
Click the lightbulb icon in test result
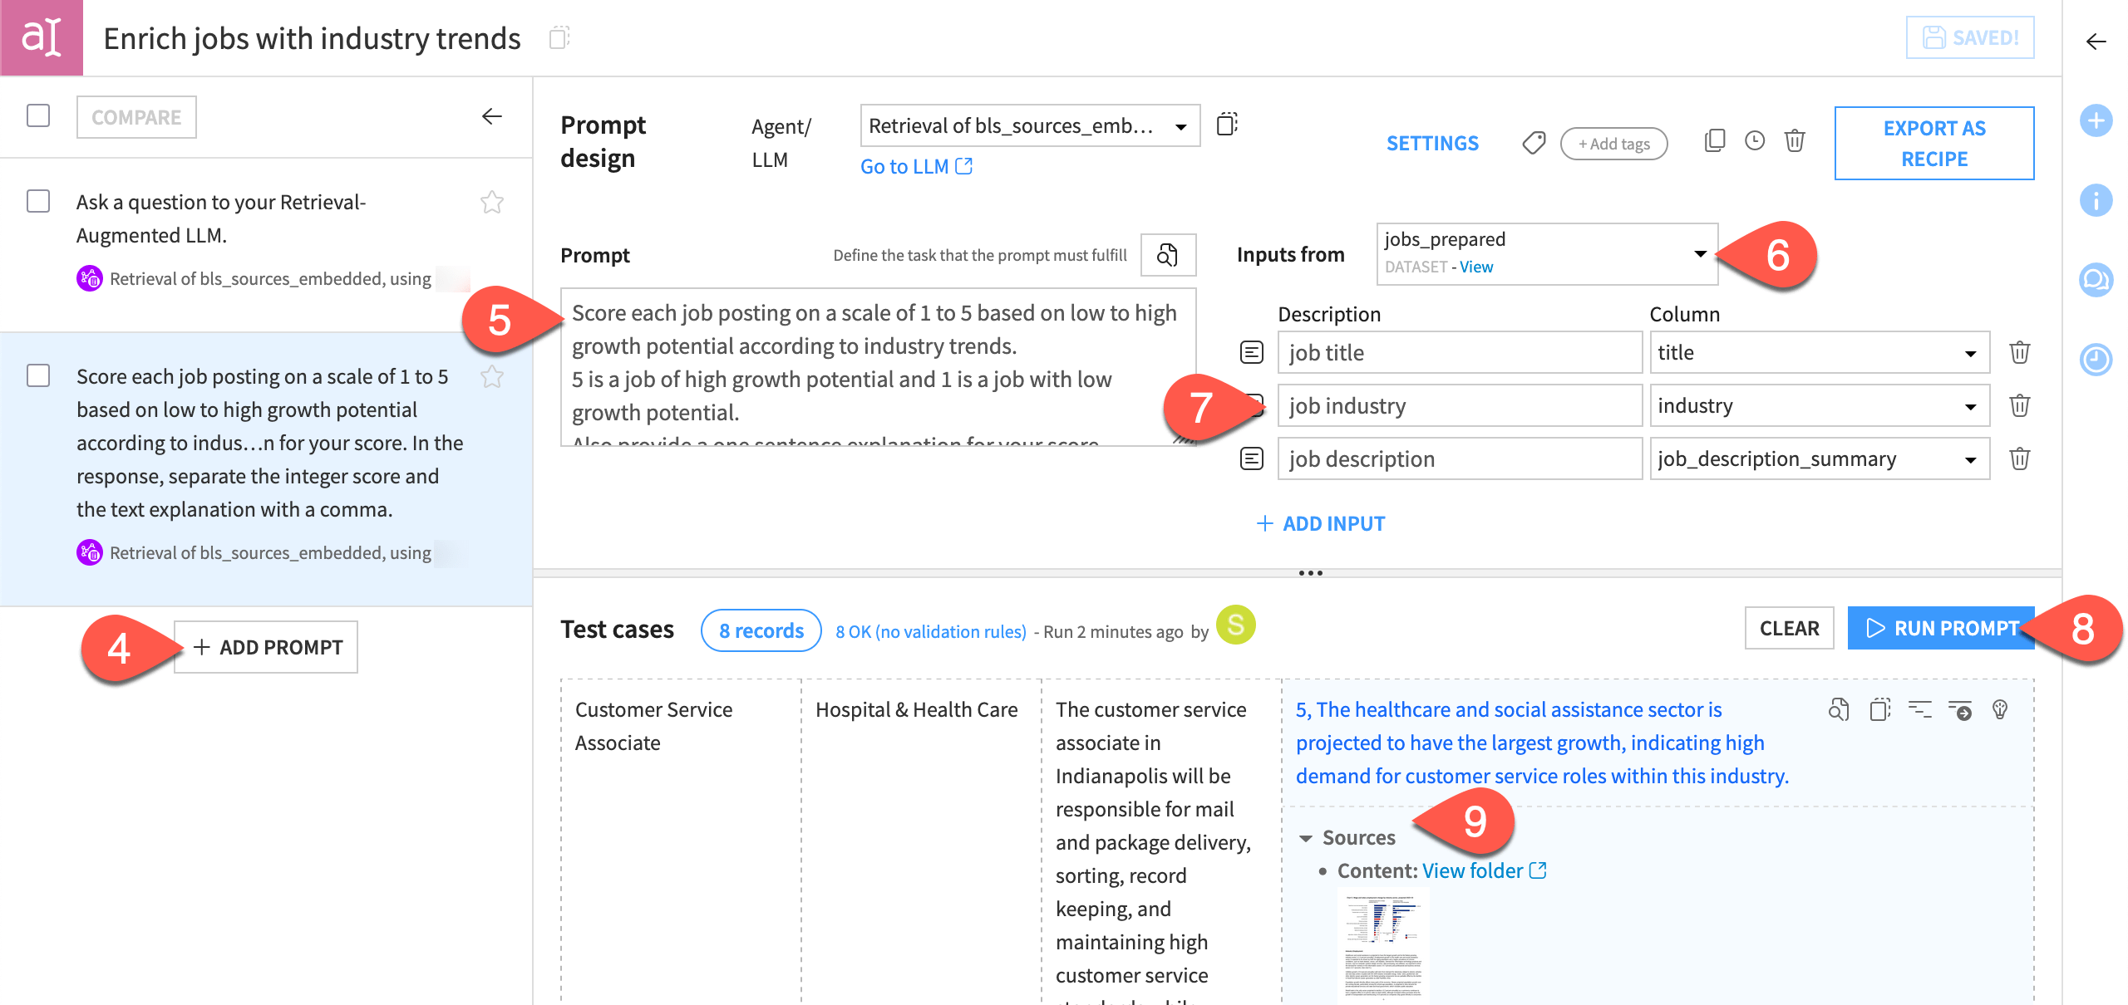2000,709
